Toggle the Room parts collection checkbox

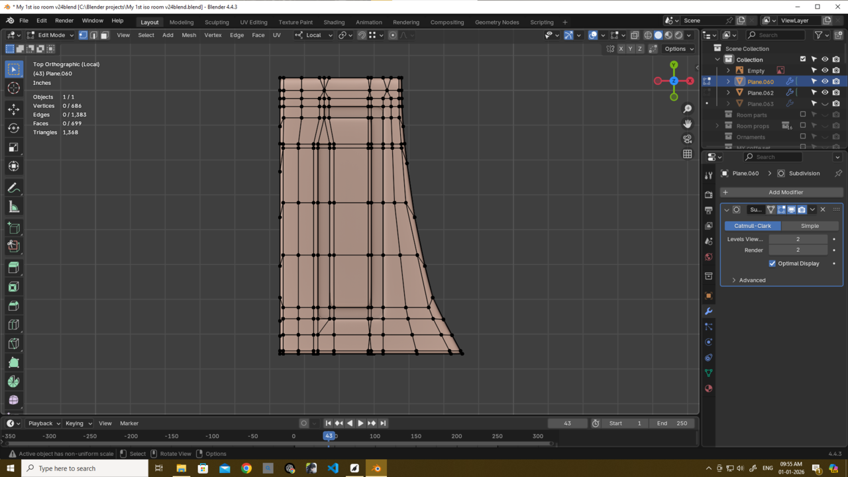[803, 115]
